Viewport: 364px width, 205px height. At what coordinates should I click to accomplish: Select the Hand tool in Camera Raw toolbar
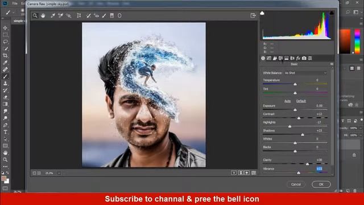(43, 15)
